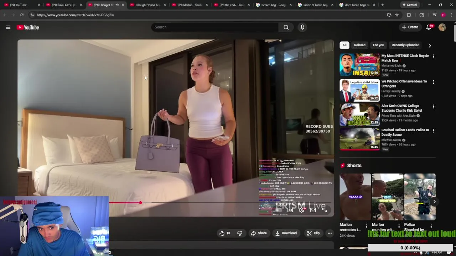Switch player to theater mode
Image resolution: width=456 pixels, height=256 pixels.
pyautogui.click(x=313, y=210)
